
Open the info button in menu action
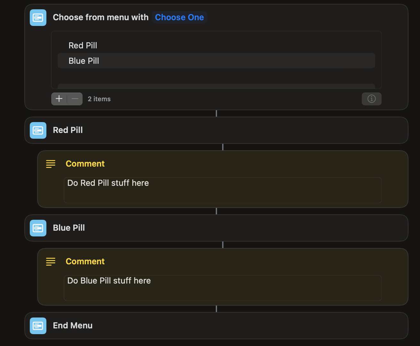[371, 99]
